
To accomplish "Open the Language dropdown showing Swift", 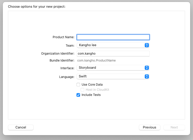I will pyautogui.click(x=113, y=76).
